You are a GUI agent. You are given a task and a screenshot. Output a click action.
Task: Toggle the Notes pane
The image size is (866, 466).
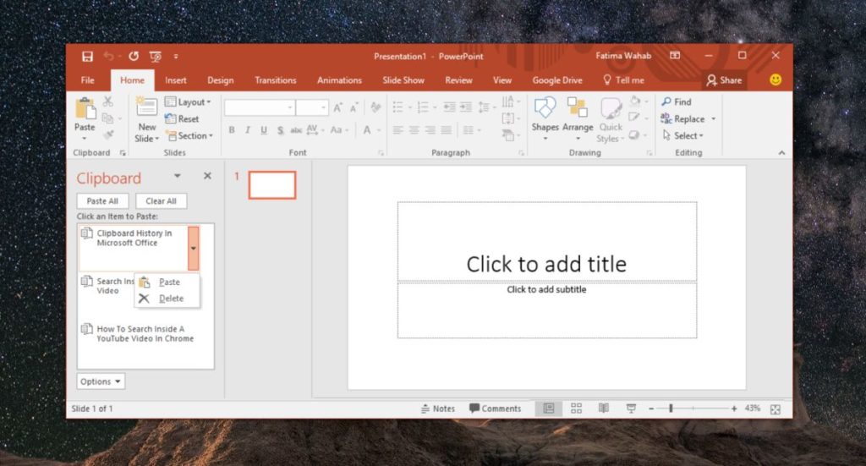pos(438,408)
